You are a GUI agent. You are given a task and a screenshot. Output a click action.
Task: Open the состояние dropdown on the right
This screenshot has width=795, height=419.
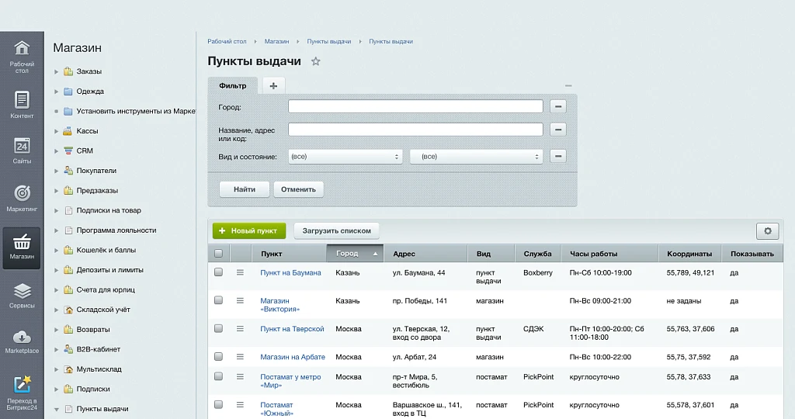click(476, 157)
